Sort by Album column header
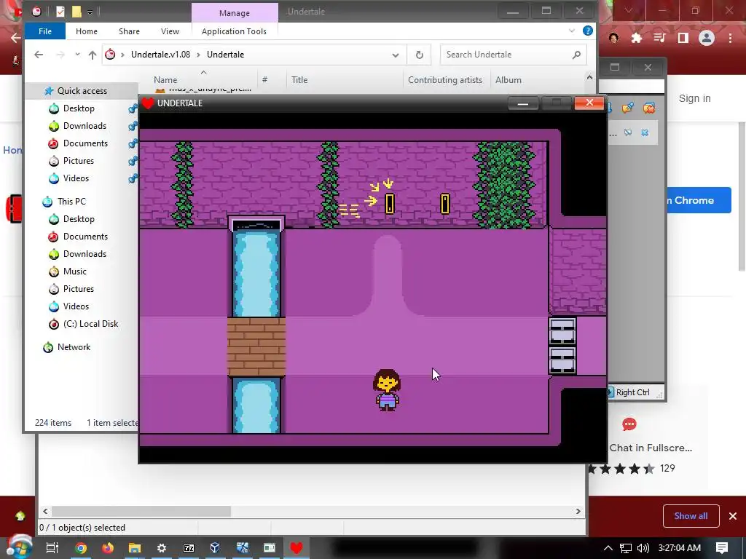This screenshot has width=746, height=559. tap(508, 80)
